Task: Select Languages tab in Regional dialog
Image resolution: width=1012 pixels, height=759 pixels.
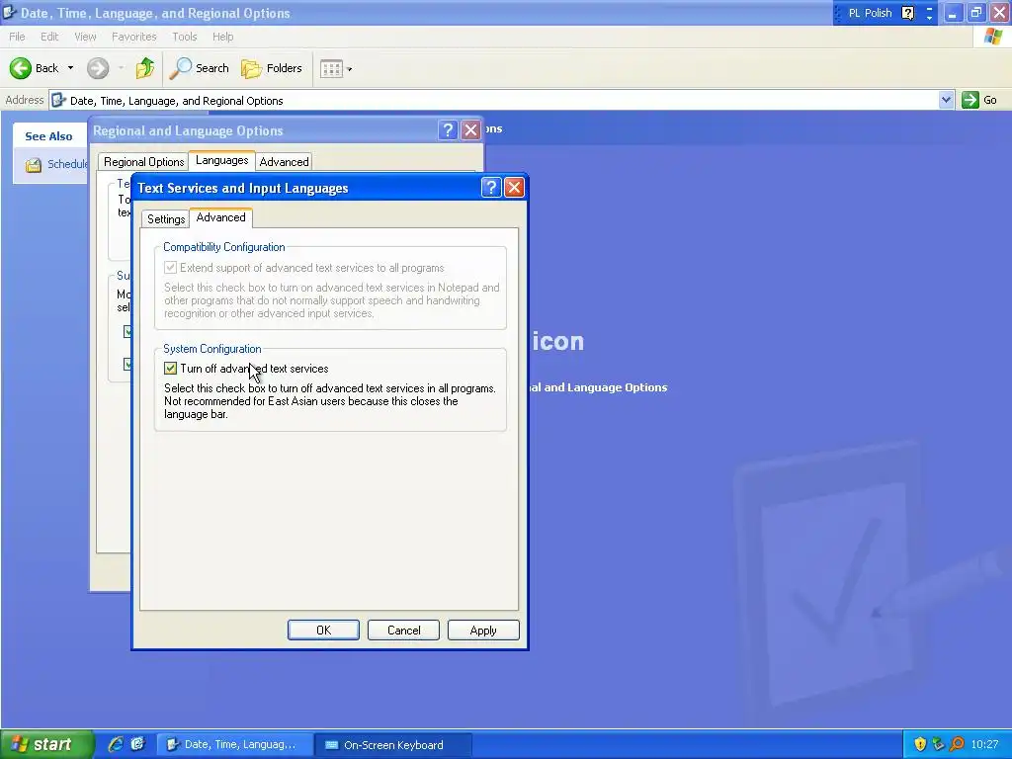Action: [x=222, y=160]
